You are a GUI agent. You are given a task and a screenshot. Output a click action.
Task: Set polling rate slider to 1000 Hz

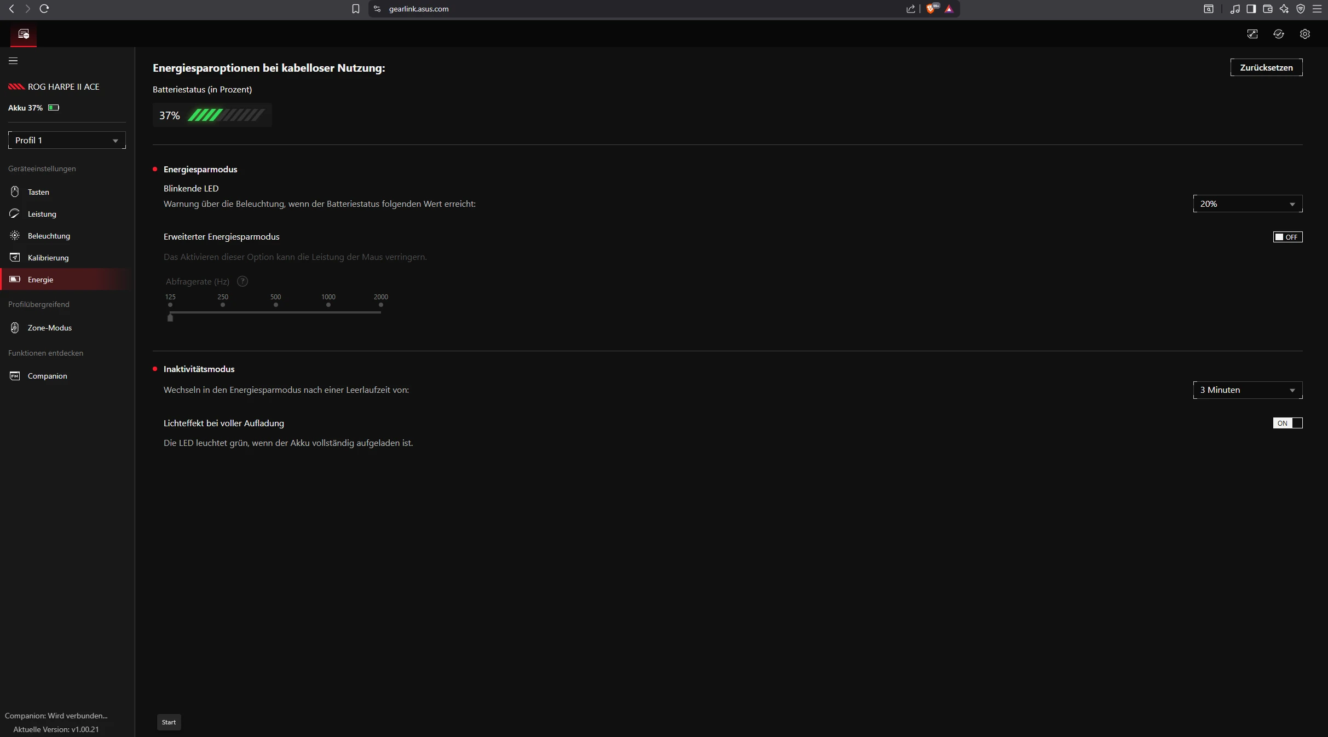[x=328, y=312]
